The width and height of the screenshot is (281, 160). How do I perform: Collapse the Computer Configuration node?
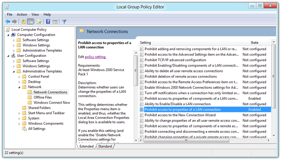click(8, 35)
